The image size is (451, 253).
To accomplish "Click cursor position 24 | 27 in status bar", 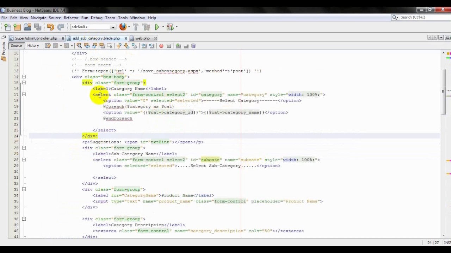I will click(433, 243).
